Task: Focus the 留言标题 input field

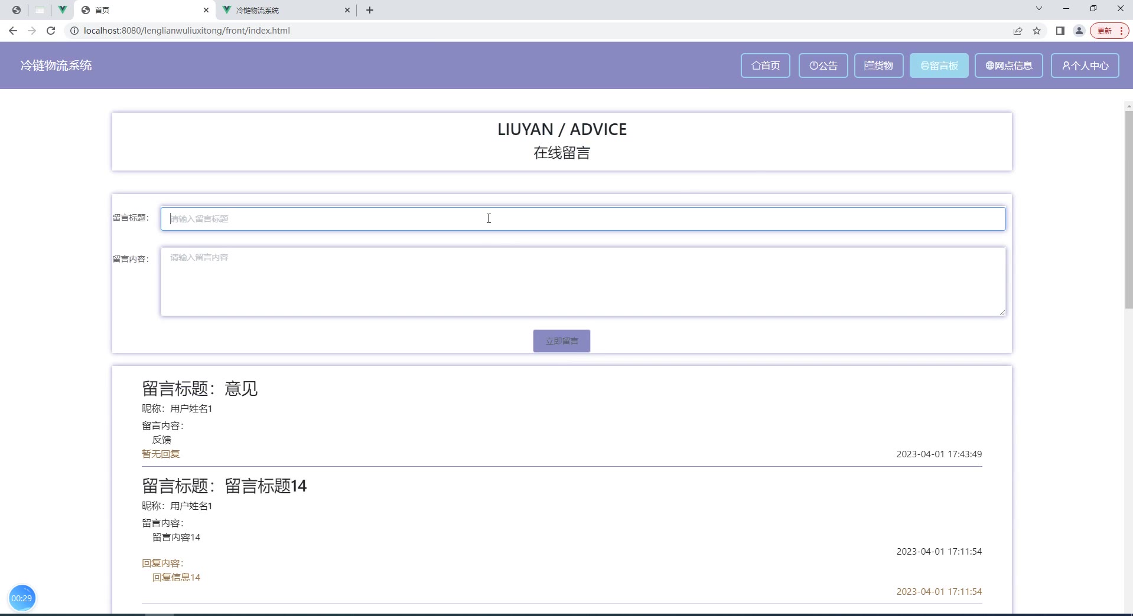Action: (583, 219)
